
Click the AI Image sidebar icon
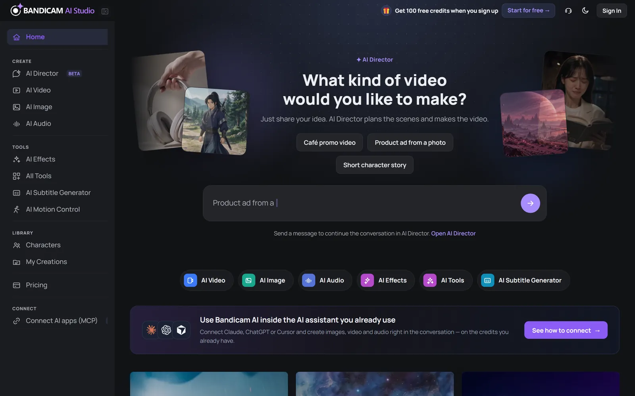(17, 107)
